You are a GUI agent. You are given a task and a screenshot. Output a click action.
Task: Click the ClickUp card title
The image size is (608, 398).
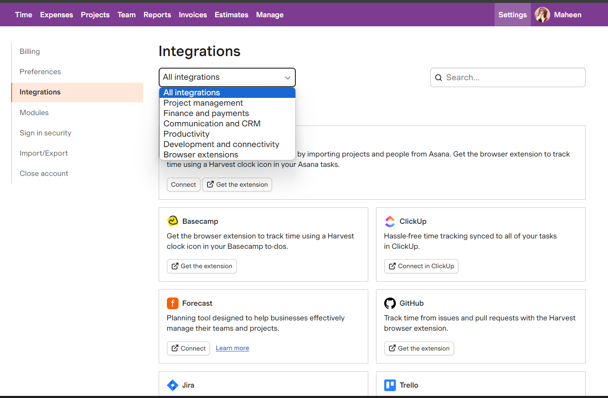tap(413, 221)
